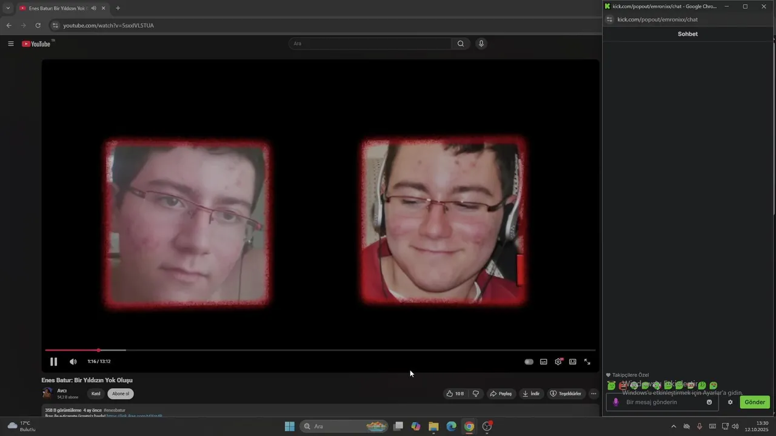Screen dimensions: 776x436
Task: Show hidden system tray icons
Action: pyautogui.click(x=673, y=426)
